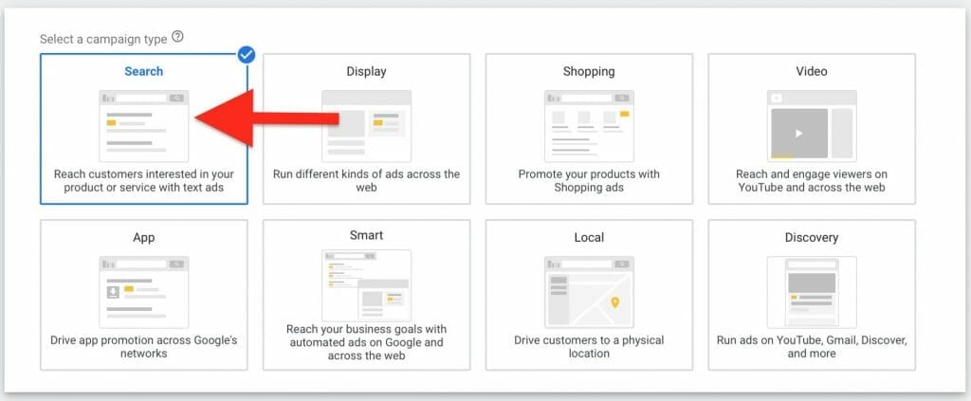Screen dimensions: 971x401
Task: Click 'Run different kinds of ads' description
Action: 367,181
